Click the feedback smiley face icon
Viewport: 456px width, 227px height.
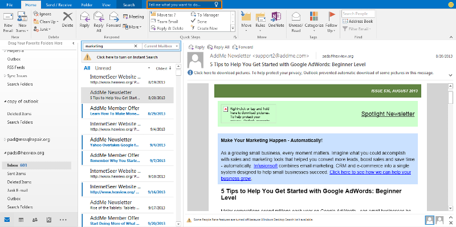pos(451,4)
